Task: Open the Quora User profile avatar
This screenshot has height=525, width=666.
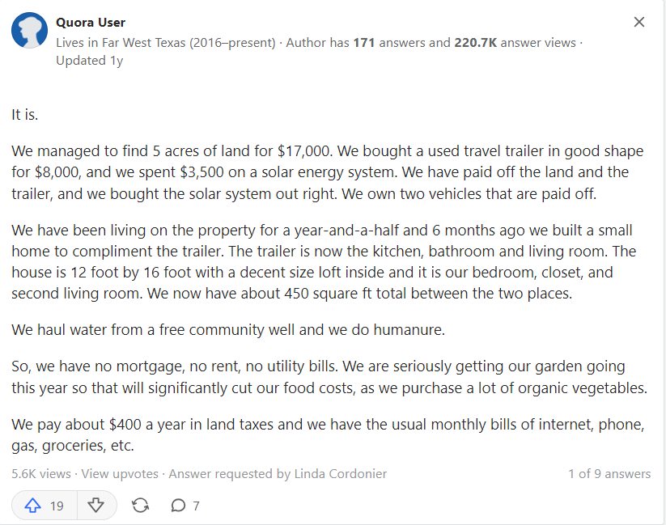Action: point(29,31)
